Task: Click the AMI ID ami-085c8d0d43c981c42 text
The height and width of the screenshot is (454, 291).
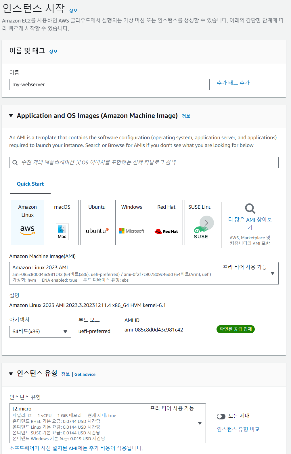Action: point(154,330)
